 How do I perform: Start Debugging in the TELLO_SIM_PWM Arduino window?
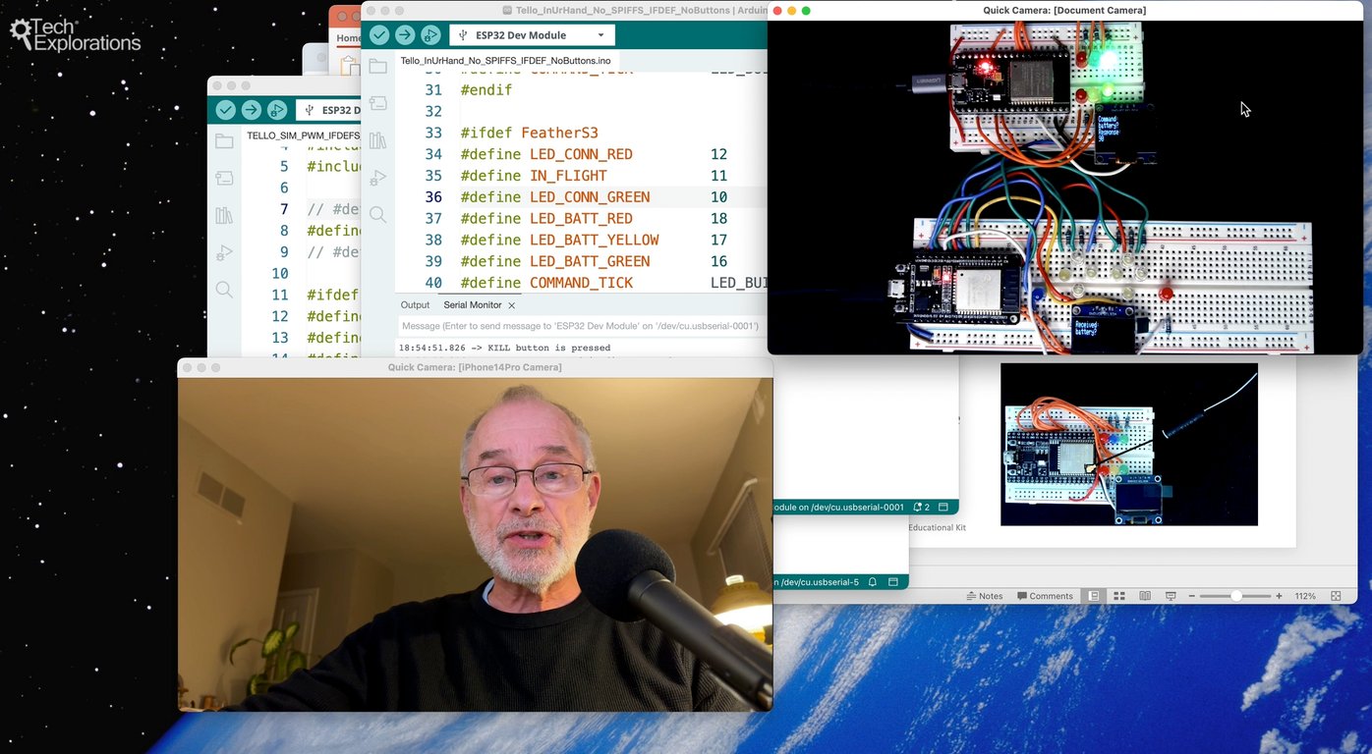pos(277,110)
